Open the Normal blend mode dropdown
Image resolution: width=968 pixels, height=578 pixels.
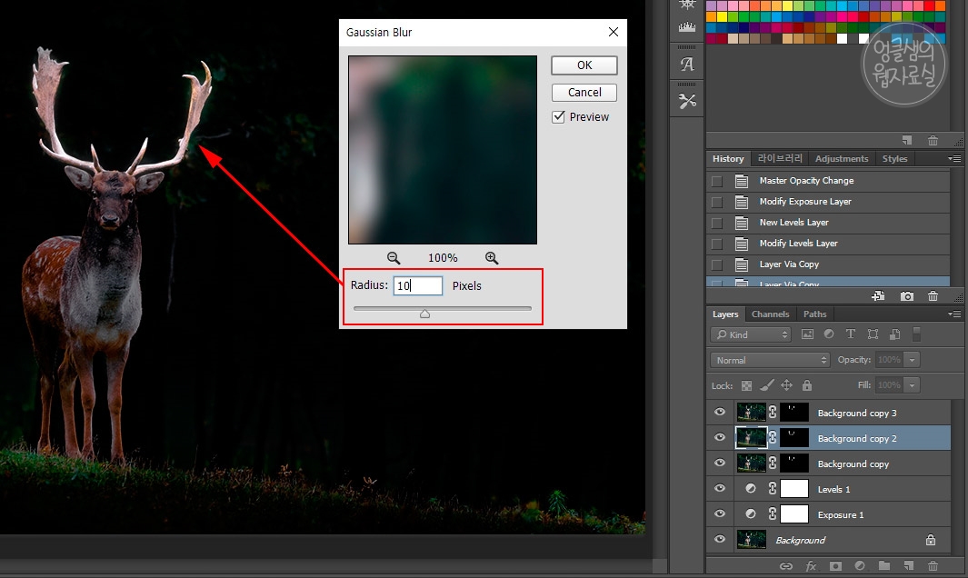coord(770,360)
